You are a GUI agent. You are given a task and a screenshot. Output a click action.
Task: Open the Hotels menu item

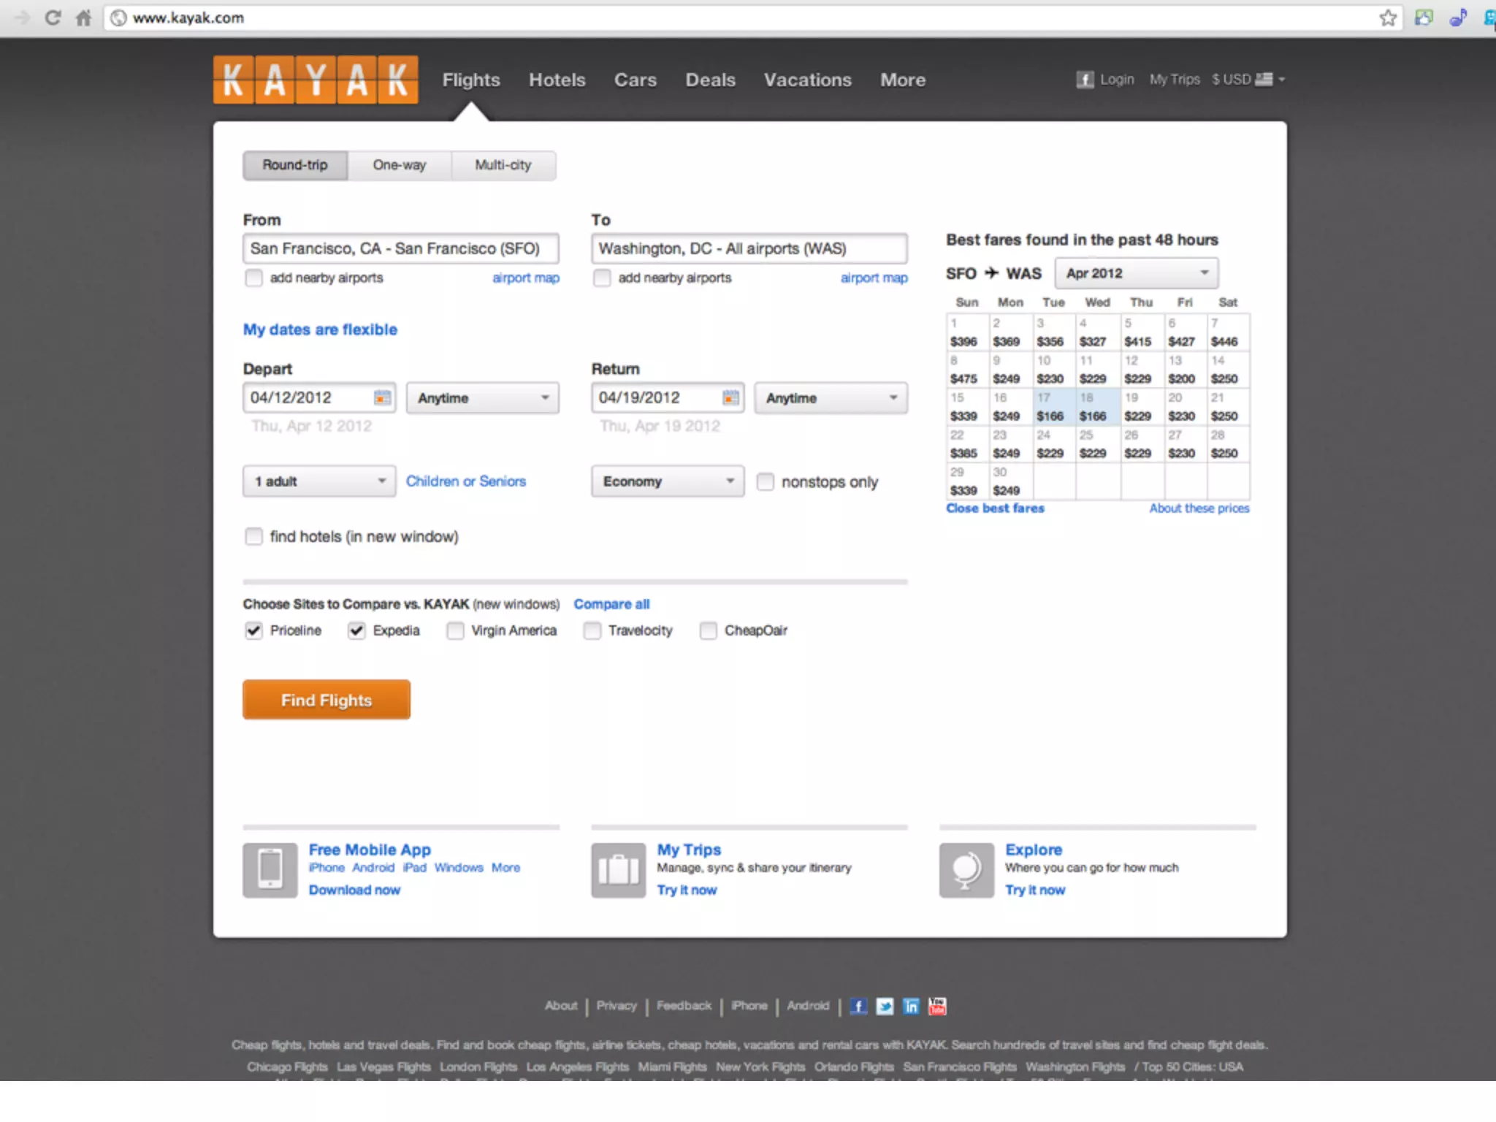point(557,80)
